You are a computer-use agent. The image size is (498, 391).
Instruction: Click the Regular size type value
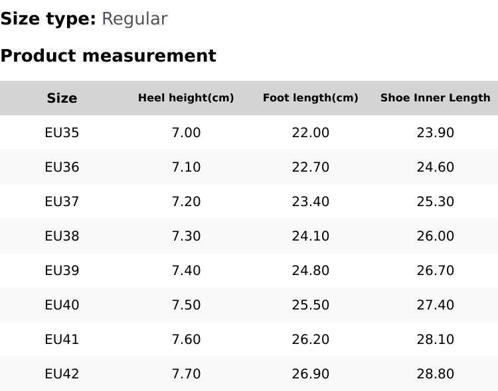click(134, 19)
